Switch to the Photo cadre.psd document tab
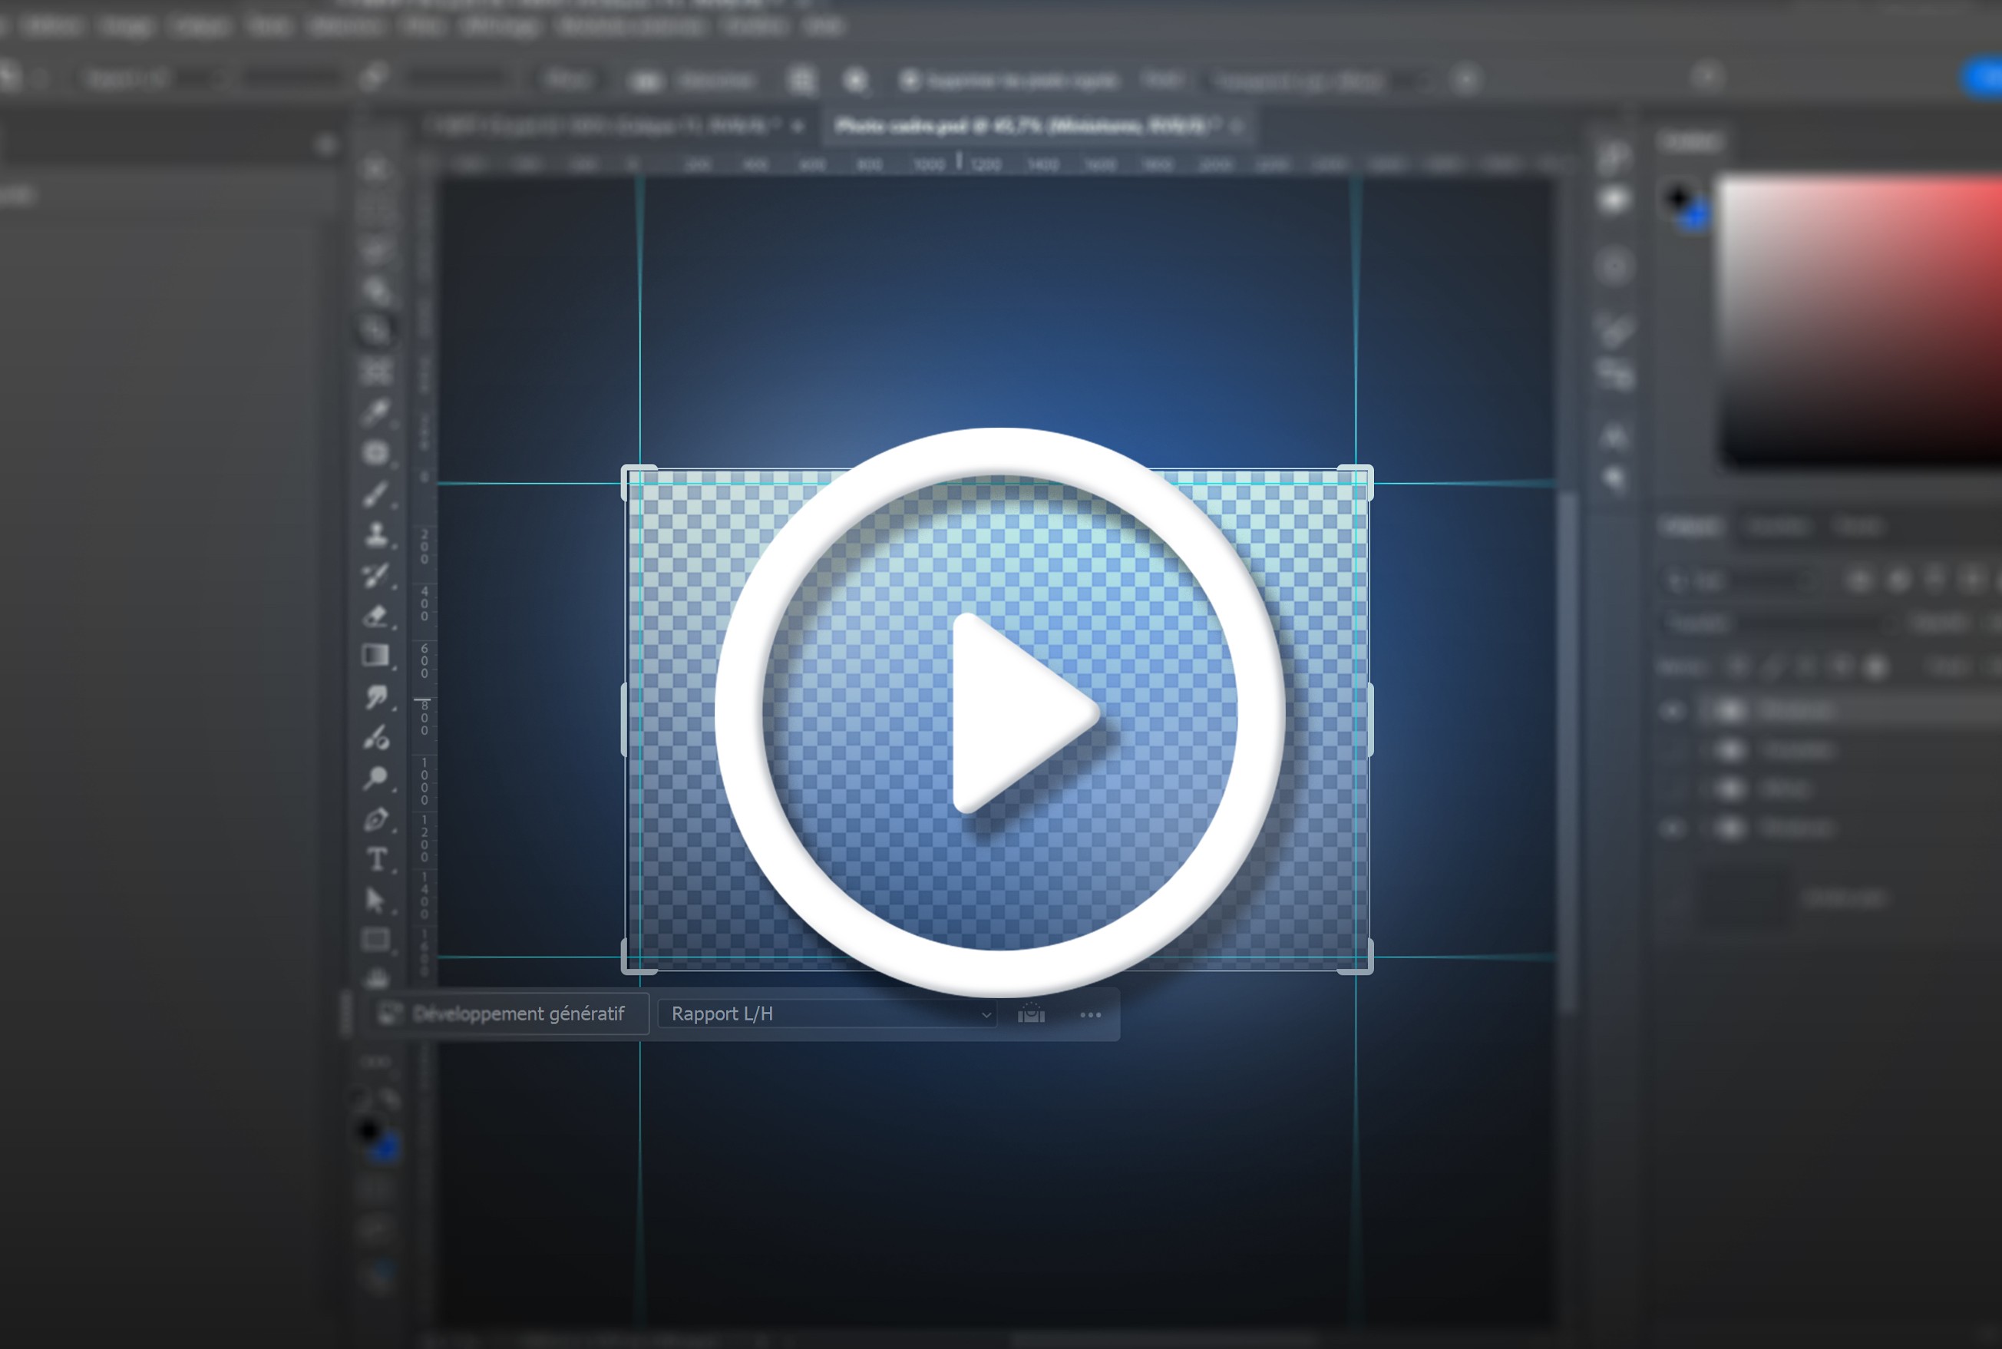 (x=1023, y=127)
